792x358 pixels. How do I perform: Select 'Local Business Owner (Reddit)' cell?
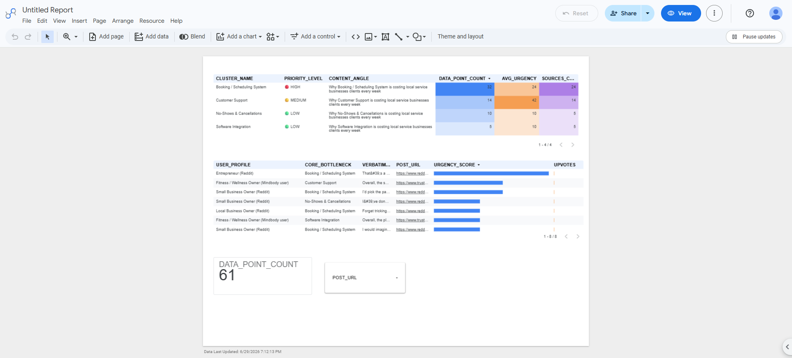243,211
